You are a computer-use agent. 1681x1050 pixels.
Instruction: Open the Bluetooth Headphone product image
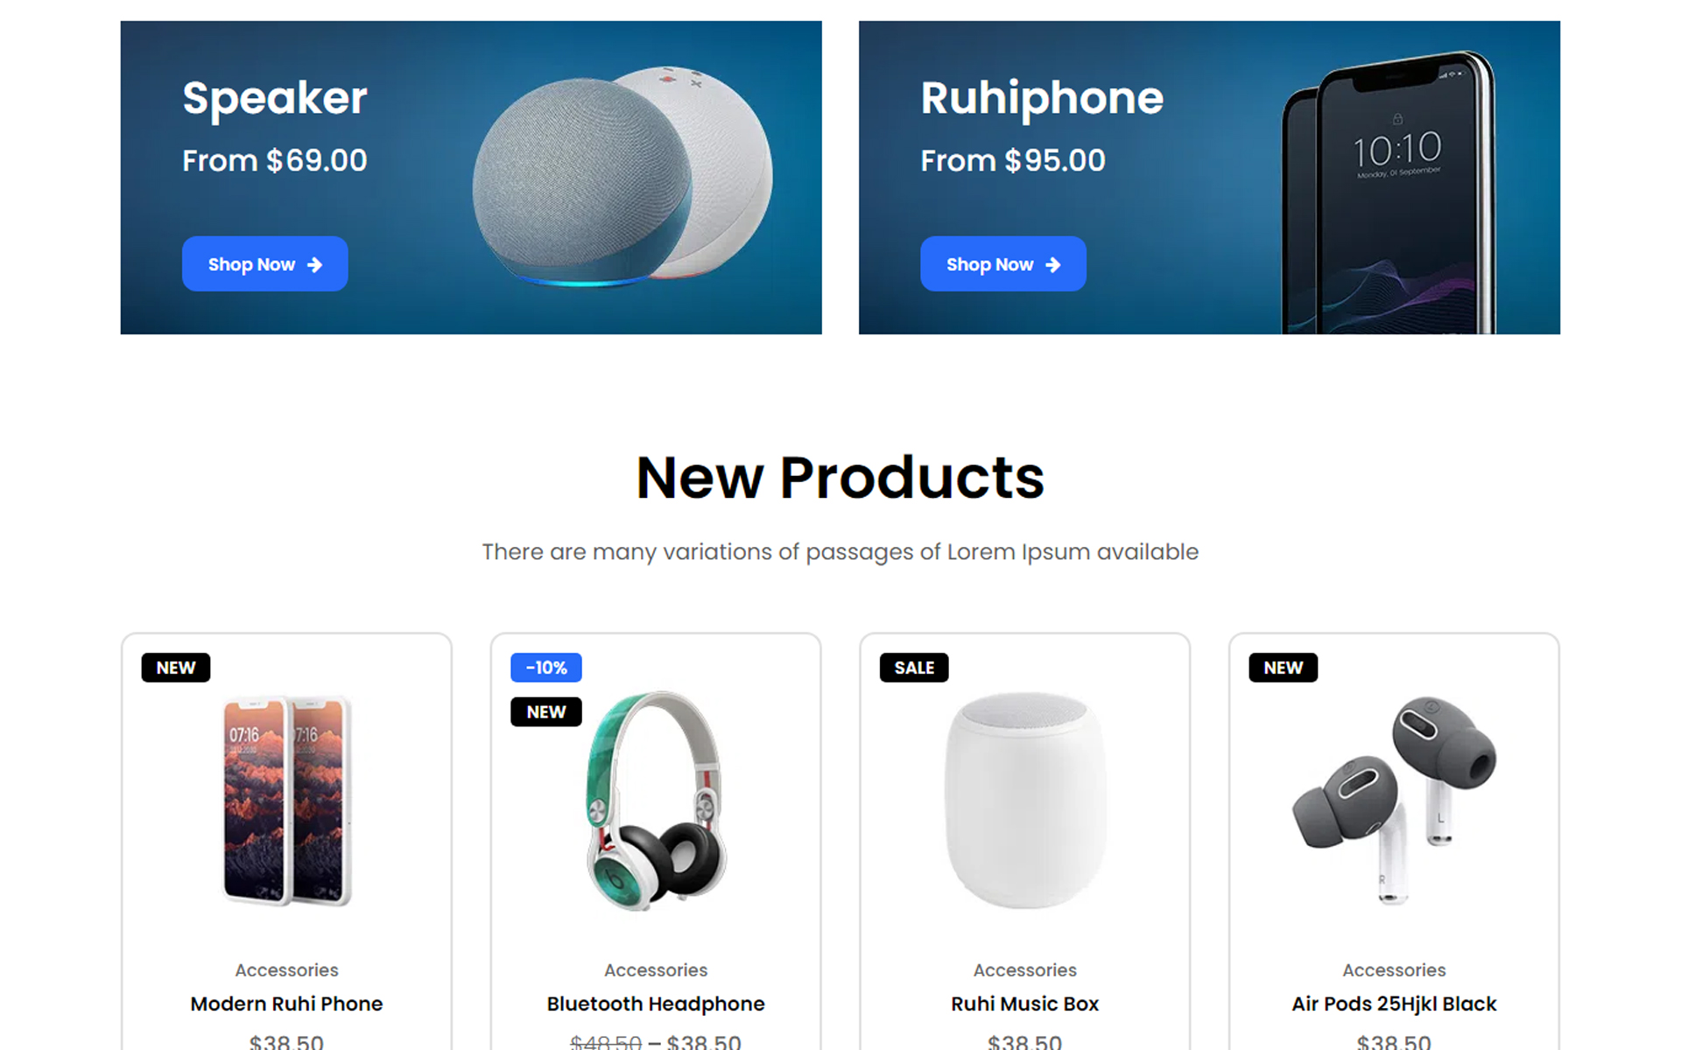click(656, 801)
